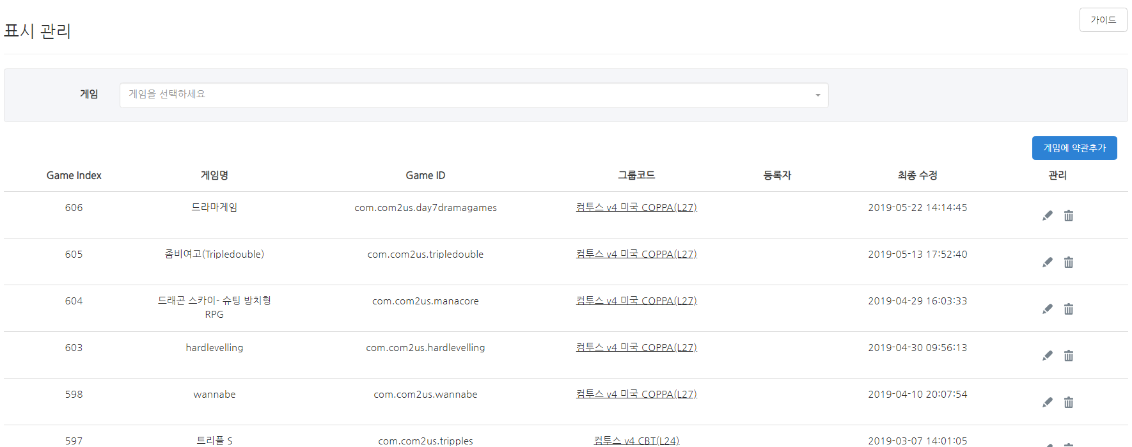Click game name wannabe
The width and height of the screenshot is (1132, 447).
coord(214,394)
